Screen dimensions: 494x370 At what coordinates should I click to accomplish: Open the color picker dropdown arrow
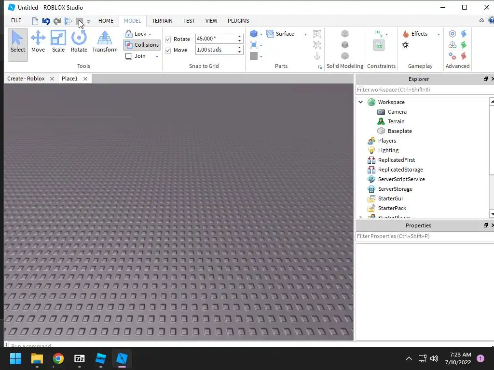[261, 57]
